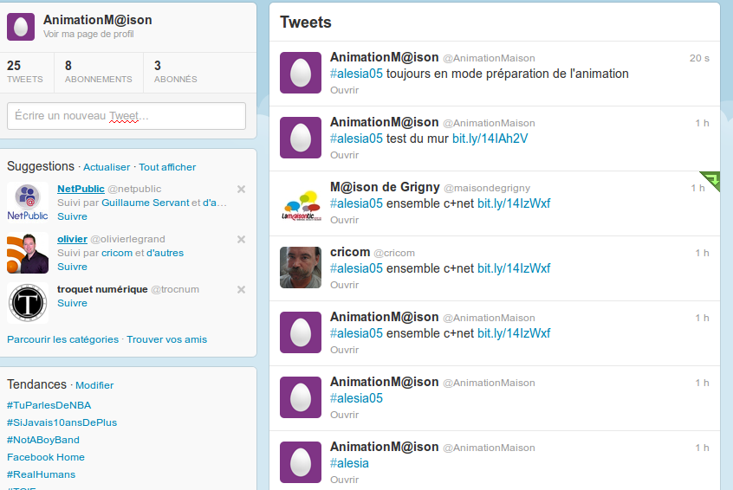
Task: Open troquet numérique logo avatar
Action: [28, 303]
